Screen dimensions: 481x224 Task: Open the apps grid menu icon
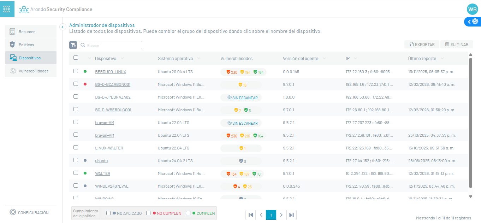click(x=7, y=9)
